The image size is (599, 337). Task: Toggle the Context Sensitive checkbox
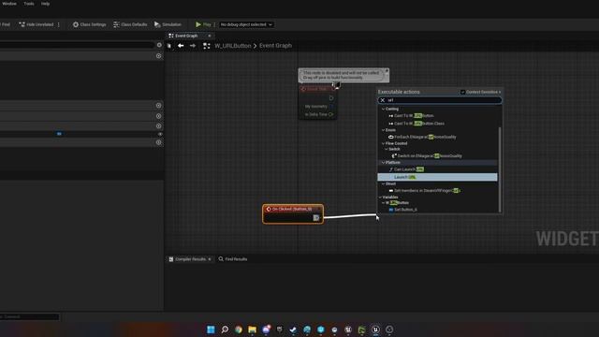[462, 92]
